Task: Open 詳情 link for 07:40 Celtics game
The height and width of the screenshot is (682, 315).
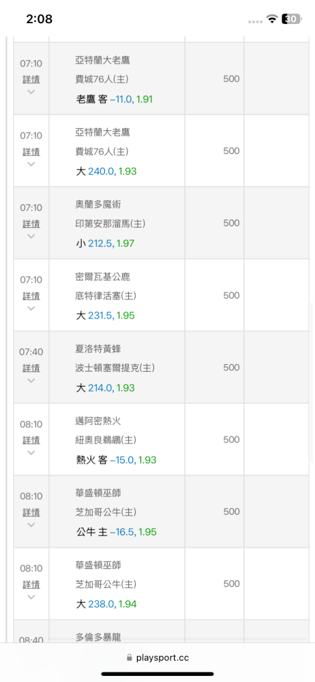Action: point(31,368)
